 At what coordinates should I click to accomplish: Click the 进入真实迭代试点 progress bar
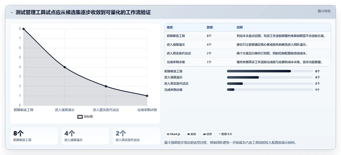pyautogui.click(x=270, y=84)
